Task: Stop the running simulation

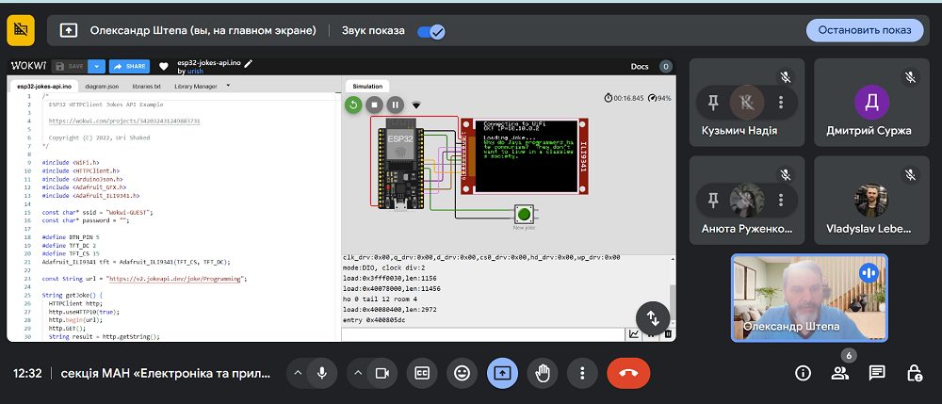Action: (x=374, y=105)
